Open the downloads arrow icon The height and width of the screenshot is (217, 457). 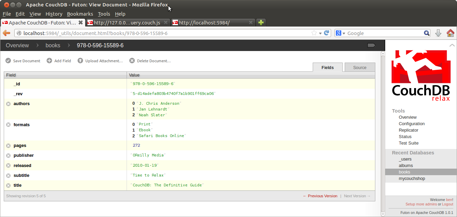pyautogui.click(x=438, y=33)
